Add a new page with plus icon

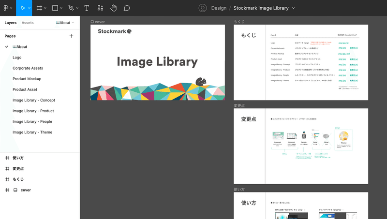coord(71,36)
